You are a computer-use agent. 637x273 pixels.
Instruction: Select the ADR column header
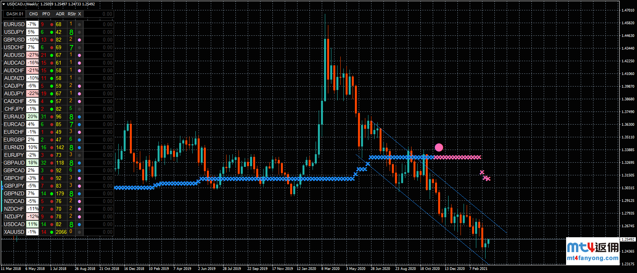(x=60, y=14)
